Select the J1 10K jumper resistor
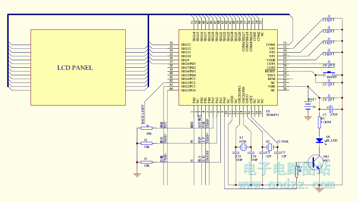 [147, 128]
